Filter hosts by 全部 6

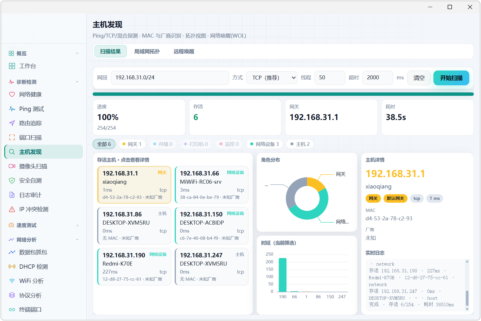click(x=104, y=144)
